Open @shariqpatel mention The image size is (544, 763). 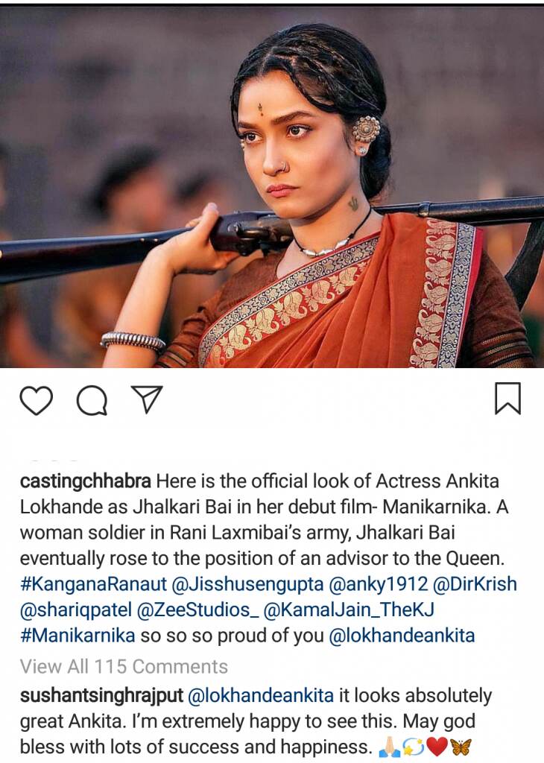tap(76, 610)
